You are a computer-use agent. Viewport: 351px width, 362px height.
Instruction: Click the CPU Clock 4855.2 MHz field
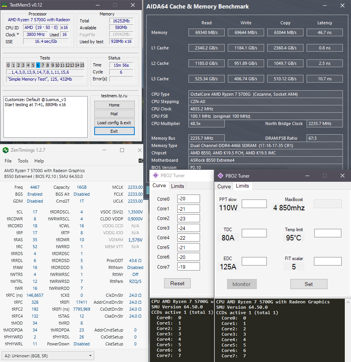click(266, 109)
